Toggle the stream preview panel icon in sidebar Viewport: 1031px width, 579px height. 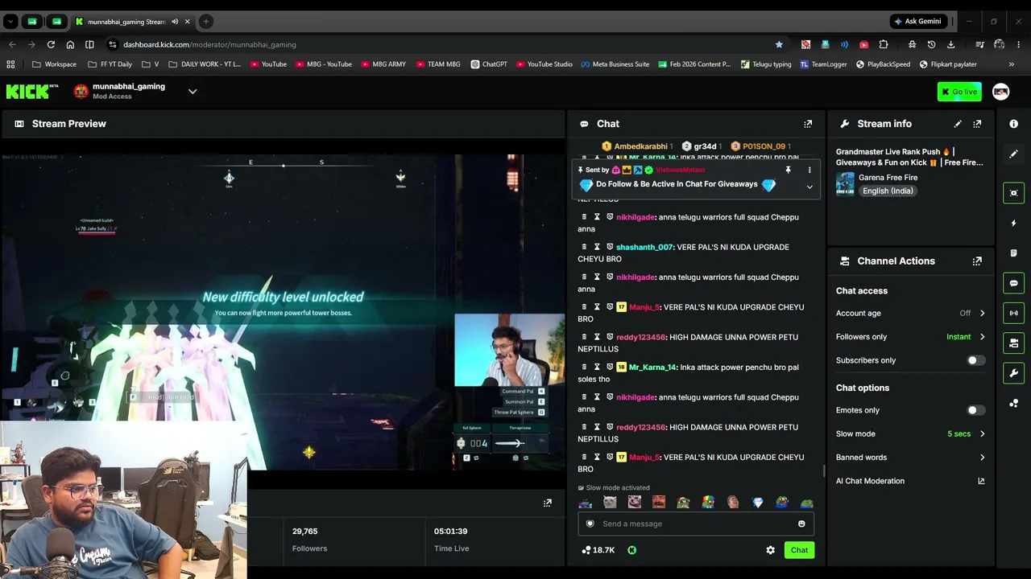coord(1013,193)
